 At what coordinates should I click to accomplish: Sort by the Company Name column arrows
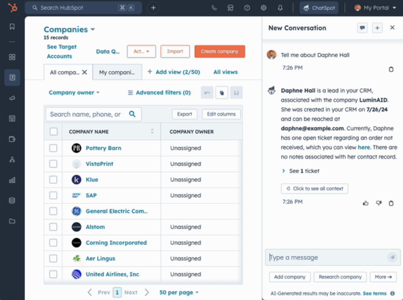tap(152, 131)
